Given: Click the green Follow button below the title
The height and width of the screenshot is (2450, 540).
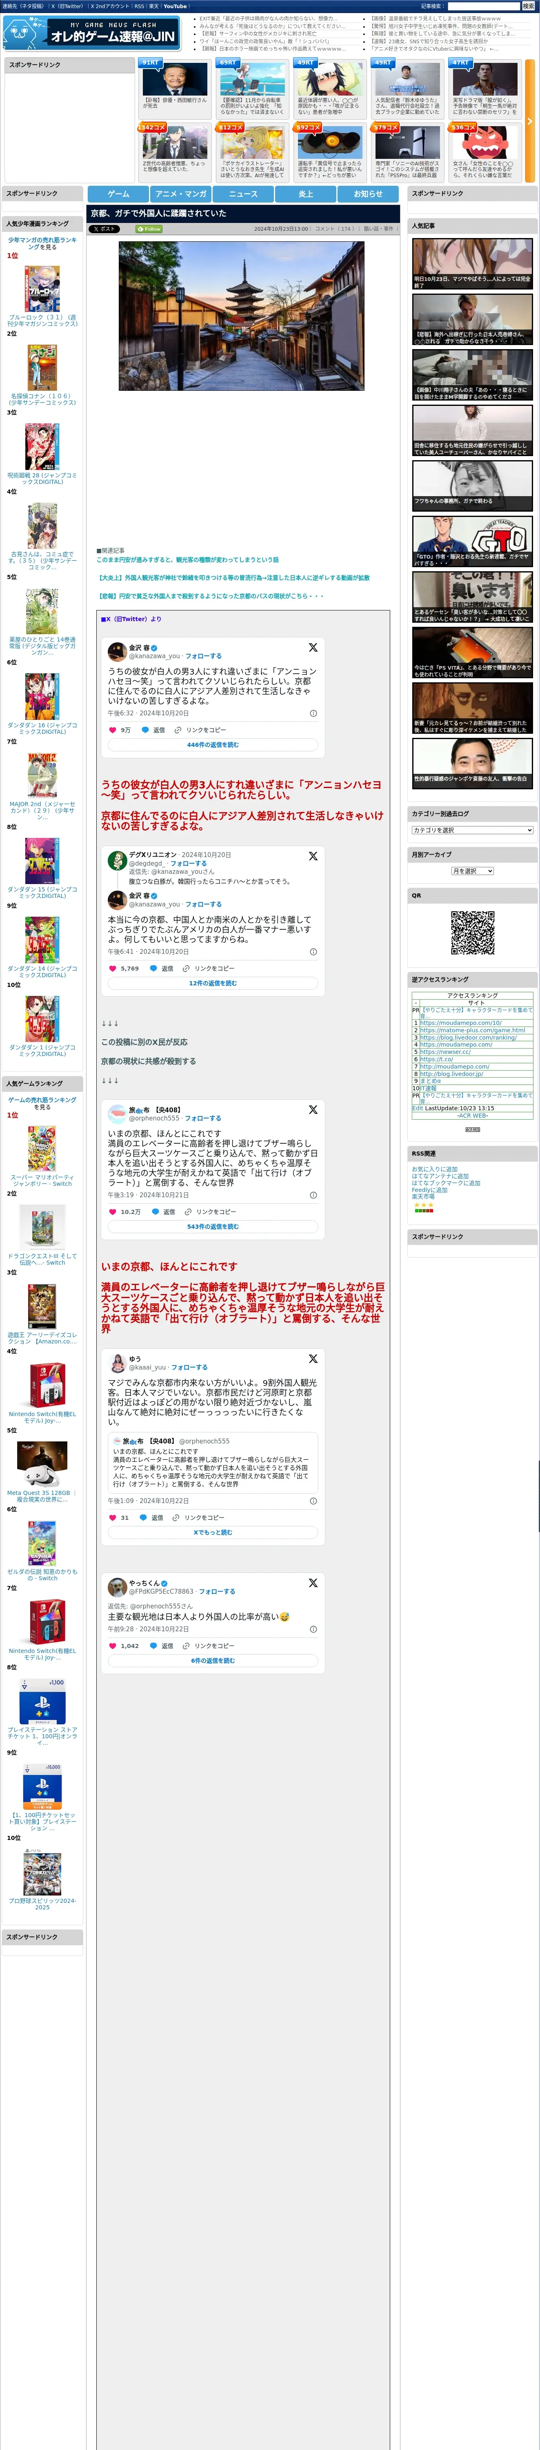Looking at the screenshot, I should 149,229.
